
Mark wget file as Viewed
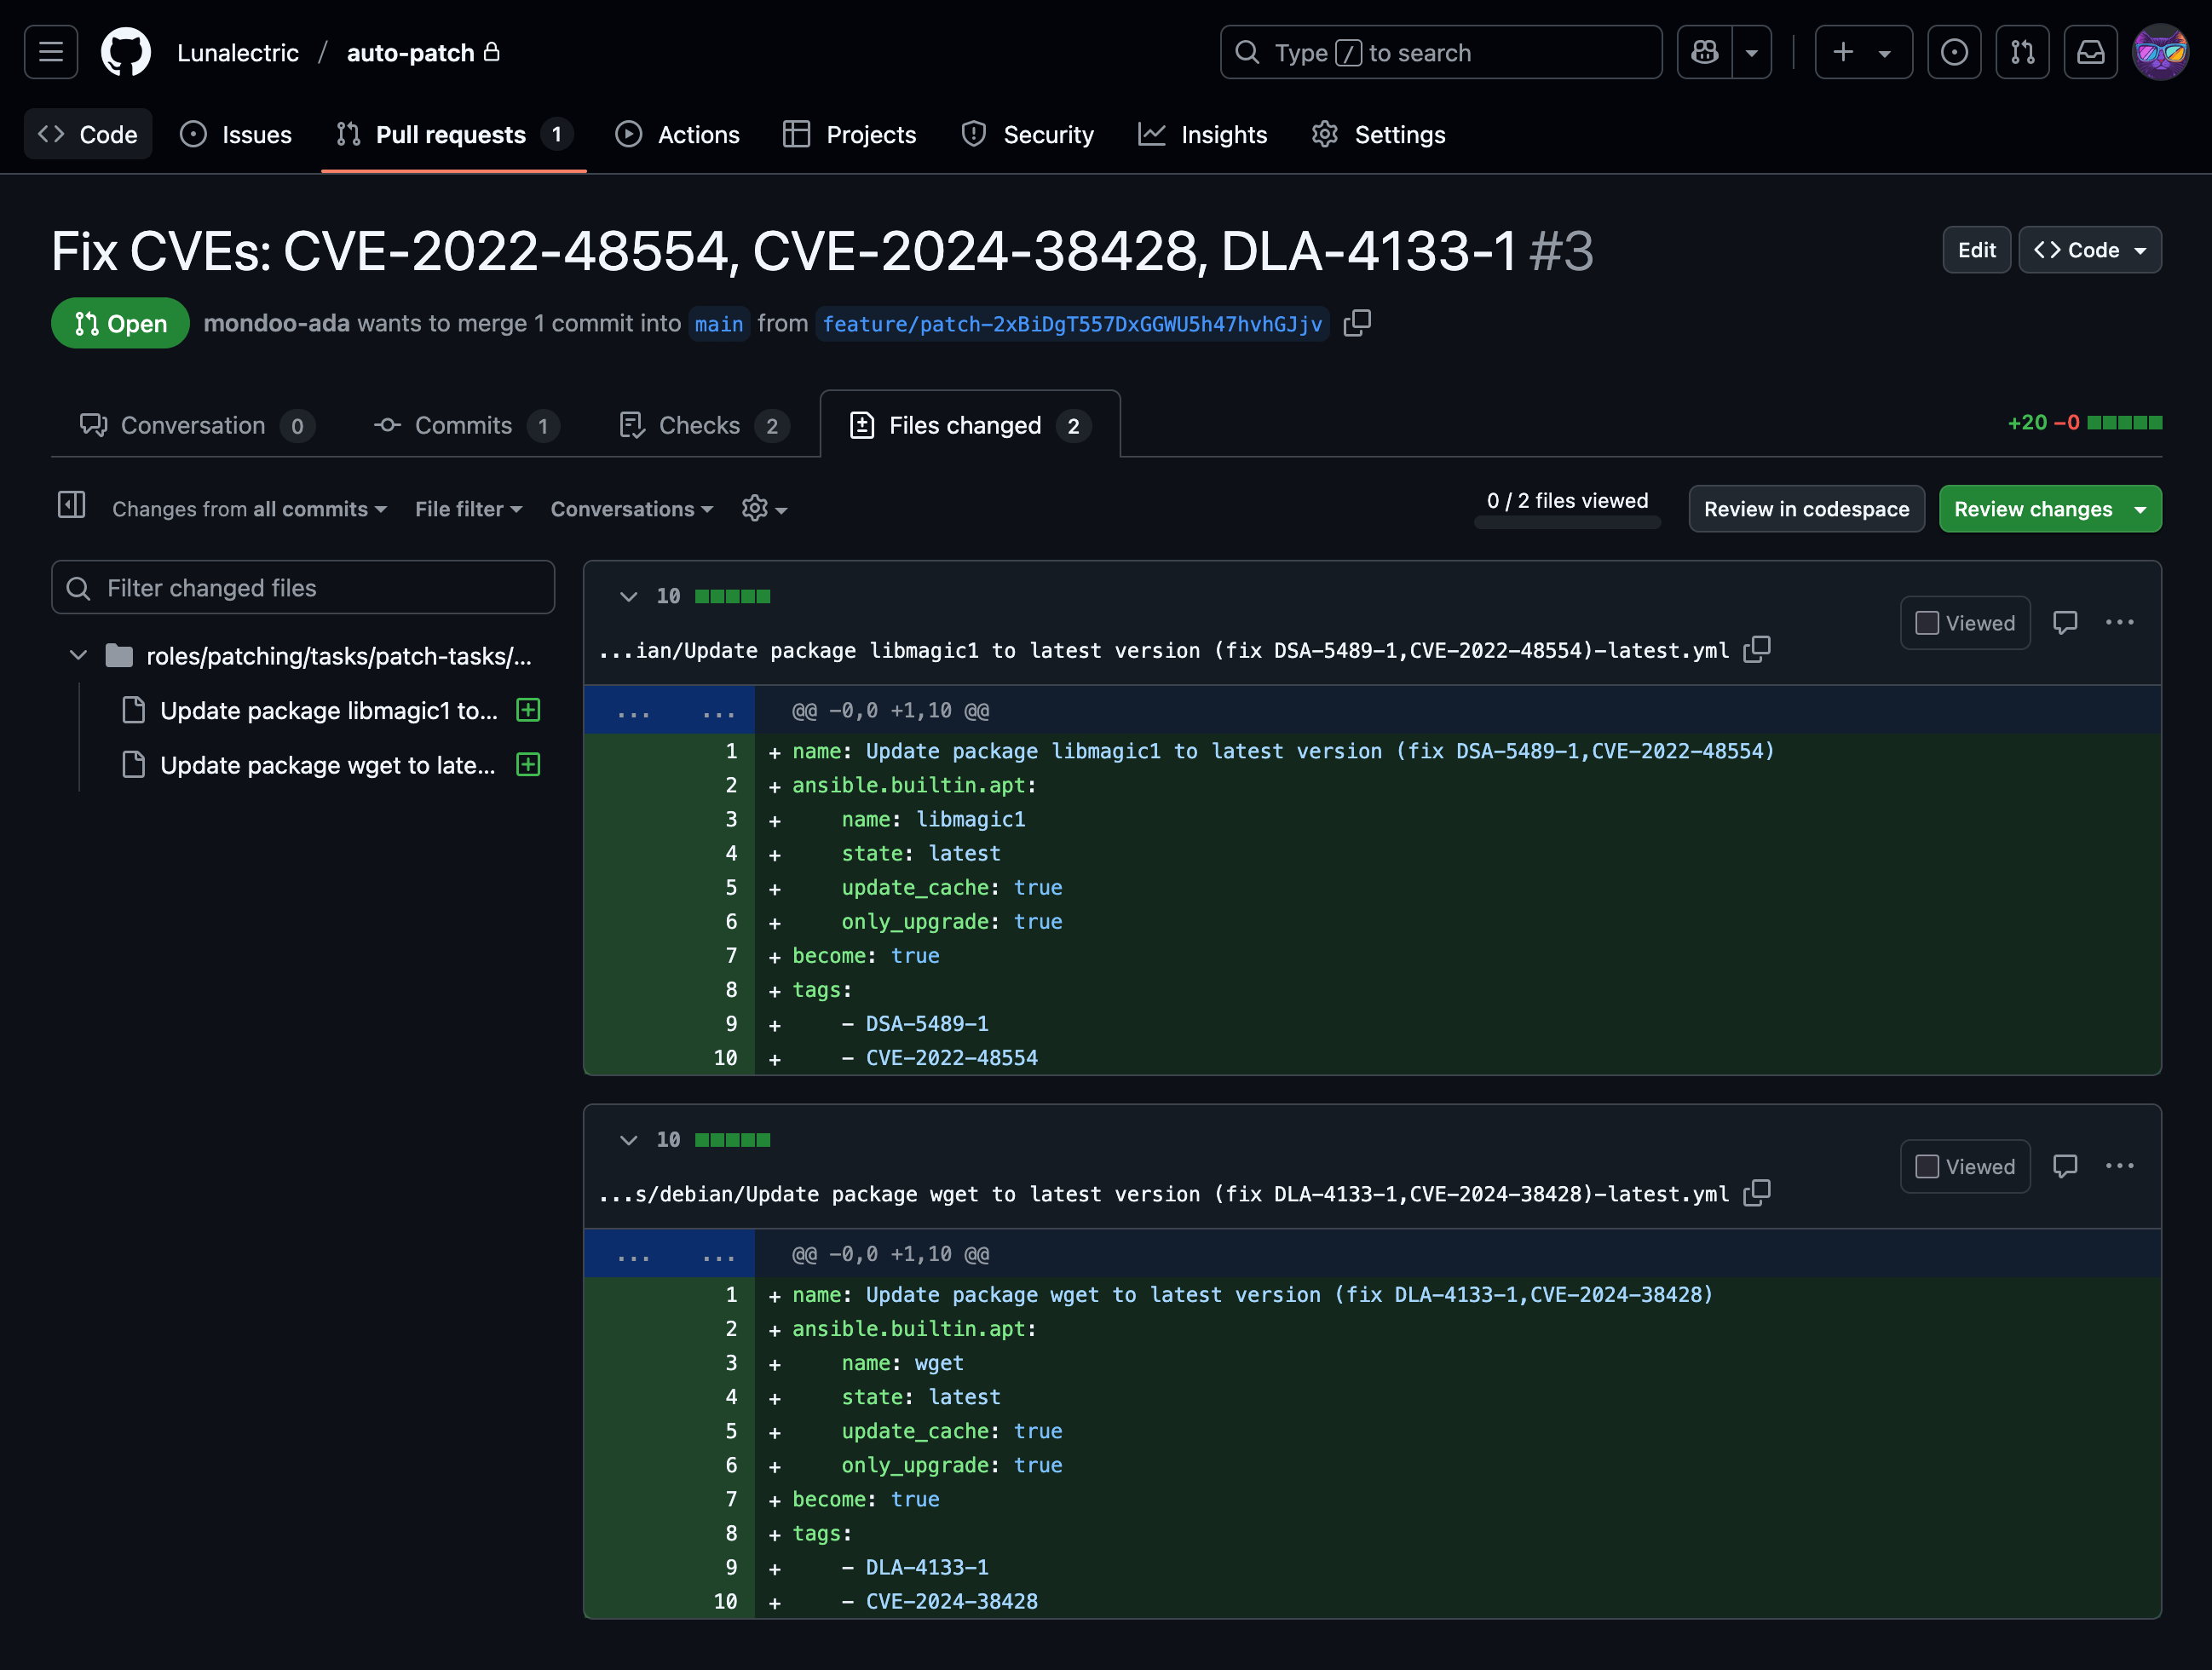(1965, 1166)
